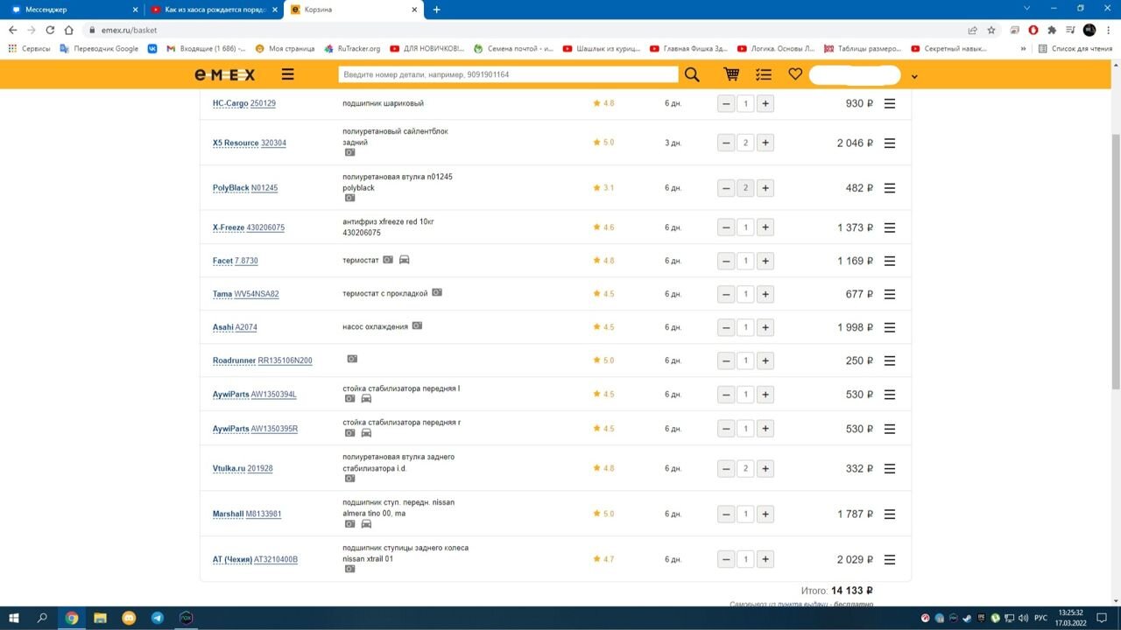
Task: Open row menu for HC-Cargo 250129
Action: pyautogui.click(x=890, y=103)
